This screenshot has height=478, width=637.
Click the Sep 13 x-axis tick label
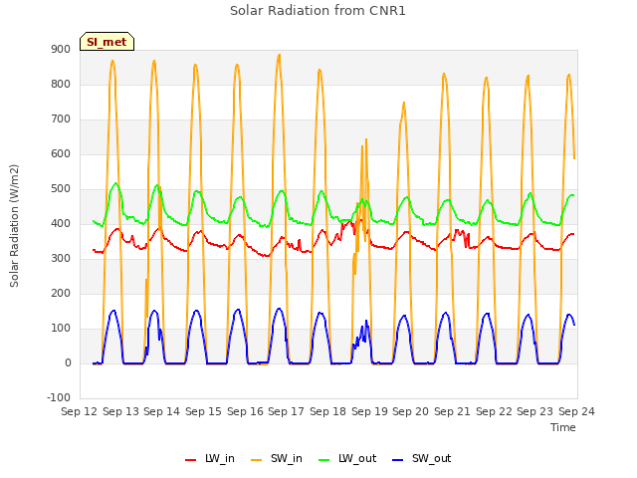tap(120, 411)
